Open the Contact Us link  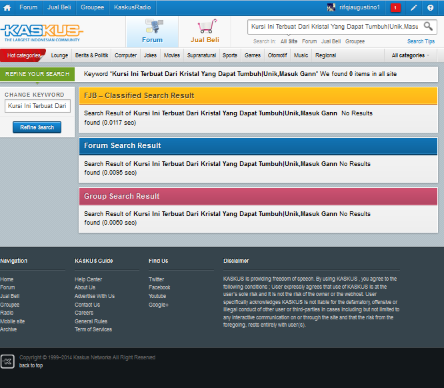(87, 305)
